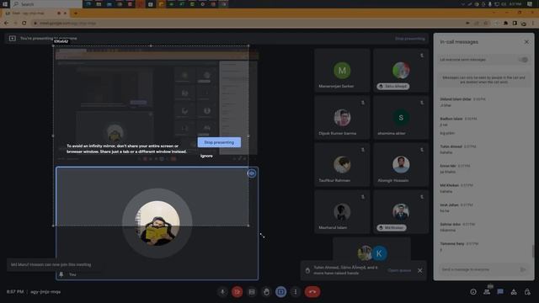Close the In-call messages panel
The height and width of the screenshot is (303, 539).
(x=526, y=42)
